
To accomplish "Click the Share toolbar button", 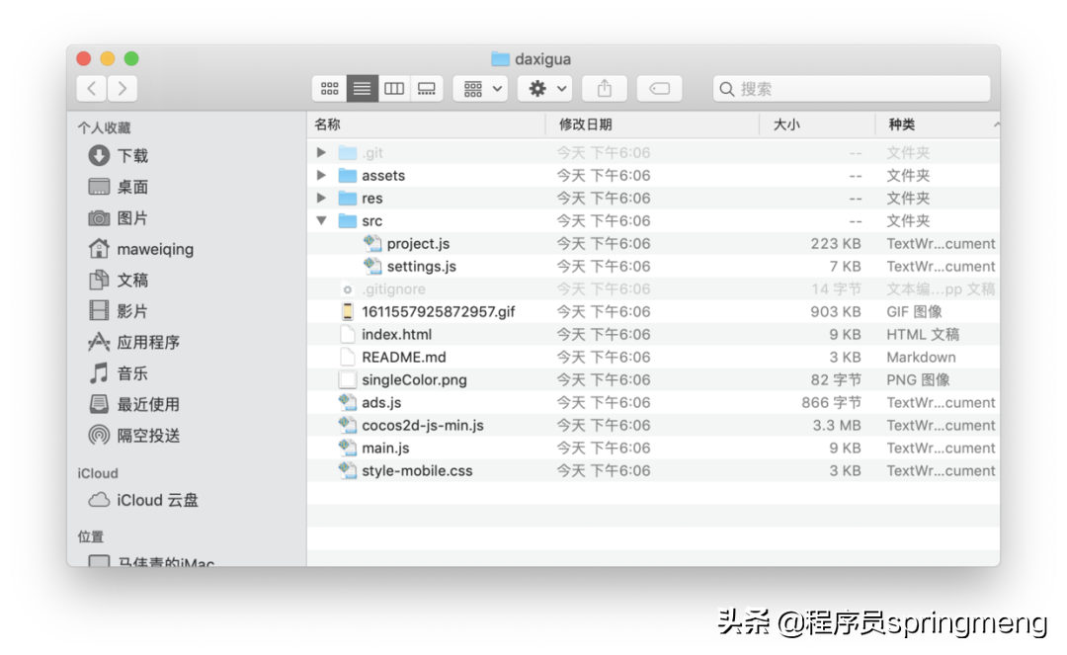I will pos(605,89).
